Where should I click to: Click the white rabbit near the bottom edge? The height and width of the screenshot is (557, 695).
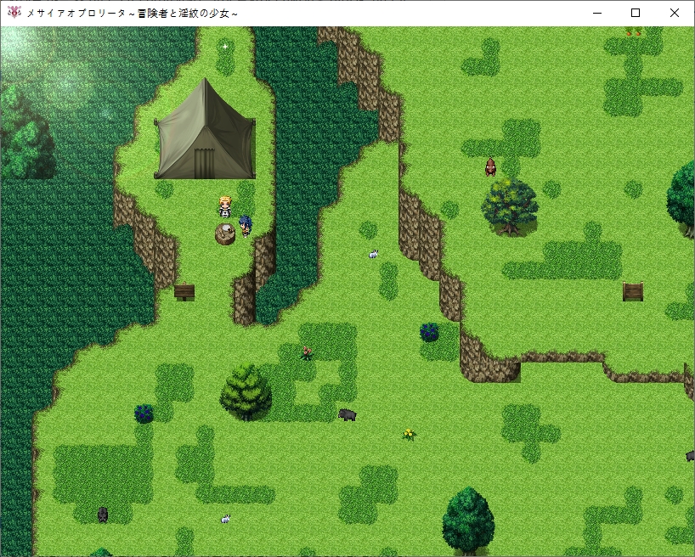[226, 519]
